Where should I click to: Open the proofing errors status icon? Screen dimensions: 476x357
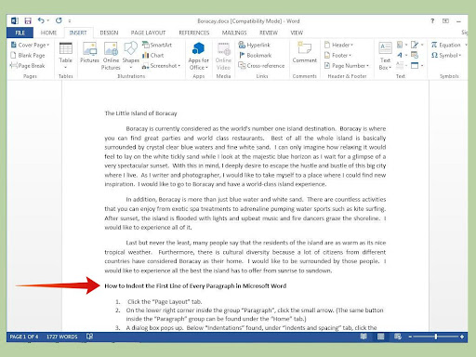(89, 337)
